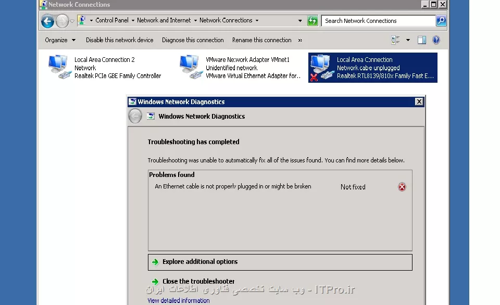Click the search magnifier icon
Image resolution: width=500 pixels, height=305 pixels.
pyautogui.click(x=441, y=21)
